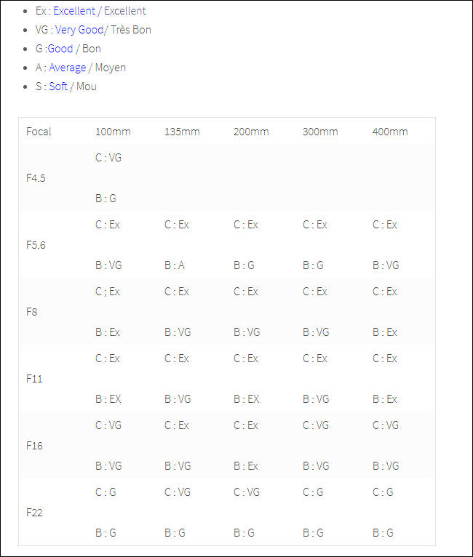Click the 100mm column header

tap(113, 132)
